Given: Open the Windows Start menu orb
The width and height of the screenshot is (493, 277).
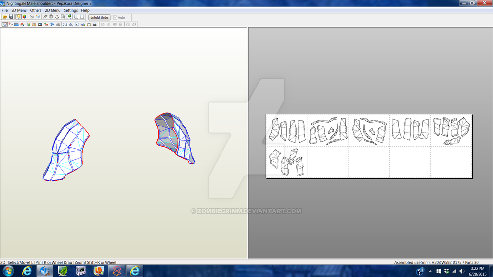Looking at the screenshot, I should click(8, 271).
